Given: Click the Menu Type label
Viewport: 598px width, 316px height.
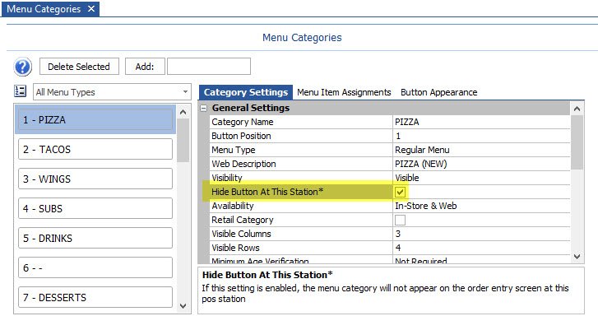Looking at the screenshot, I should click(234, 150).
